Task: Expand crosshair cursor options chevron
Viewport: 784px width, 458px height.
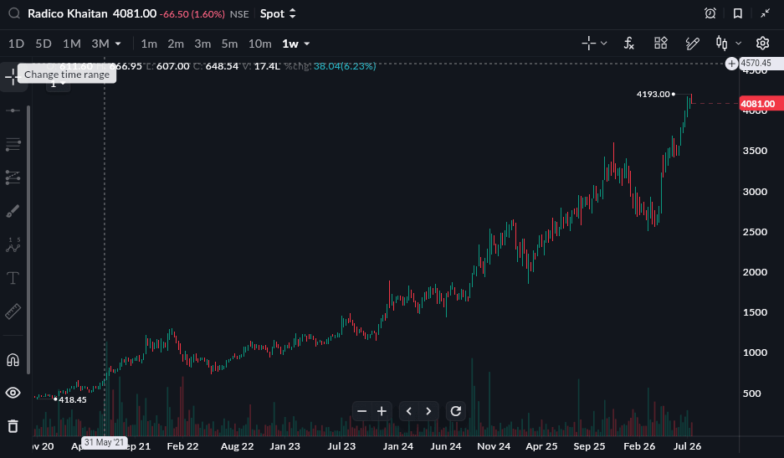Action: pos(604,44)
